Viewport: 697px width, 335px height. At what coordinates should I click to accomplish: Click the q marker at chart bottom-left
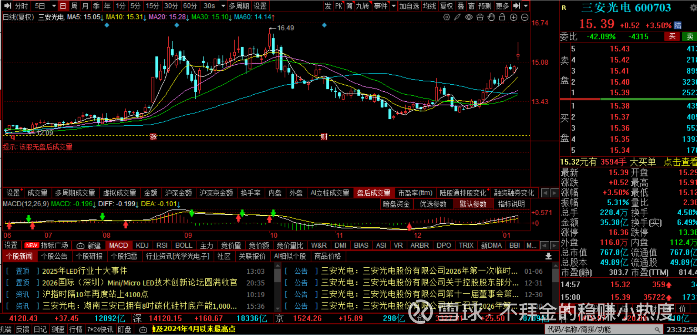tap(12, 137)
